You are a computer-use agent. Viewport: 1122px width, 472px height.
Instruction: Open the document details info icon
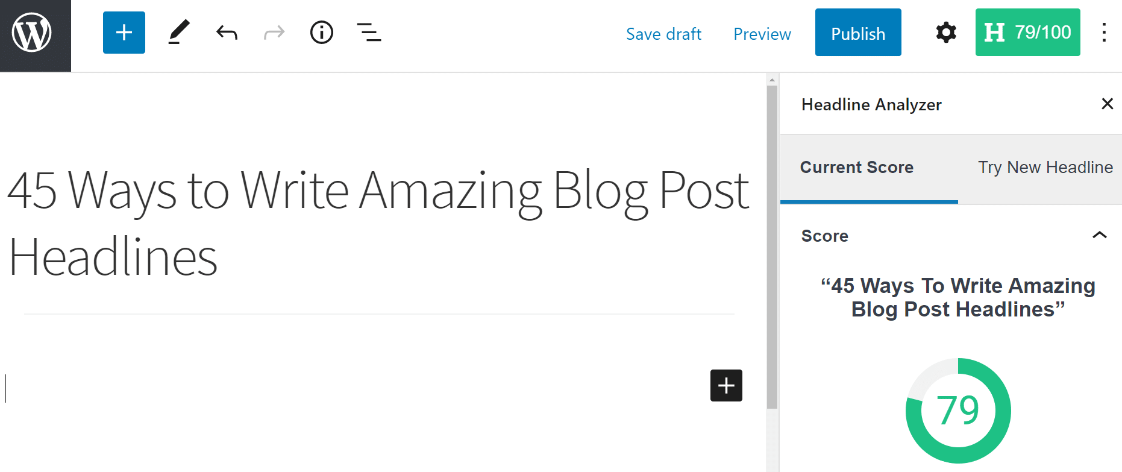point(322,33)
